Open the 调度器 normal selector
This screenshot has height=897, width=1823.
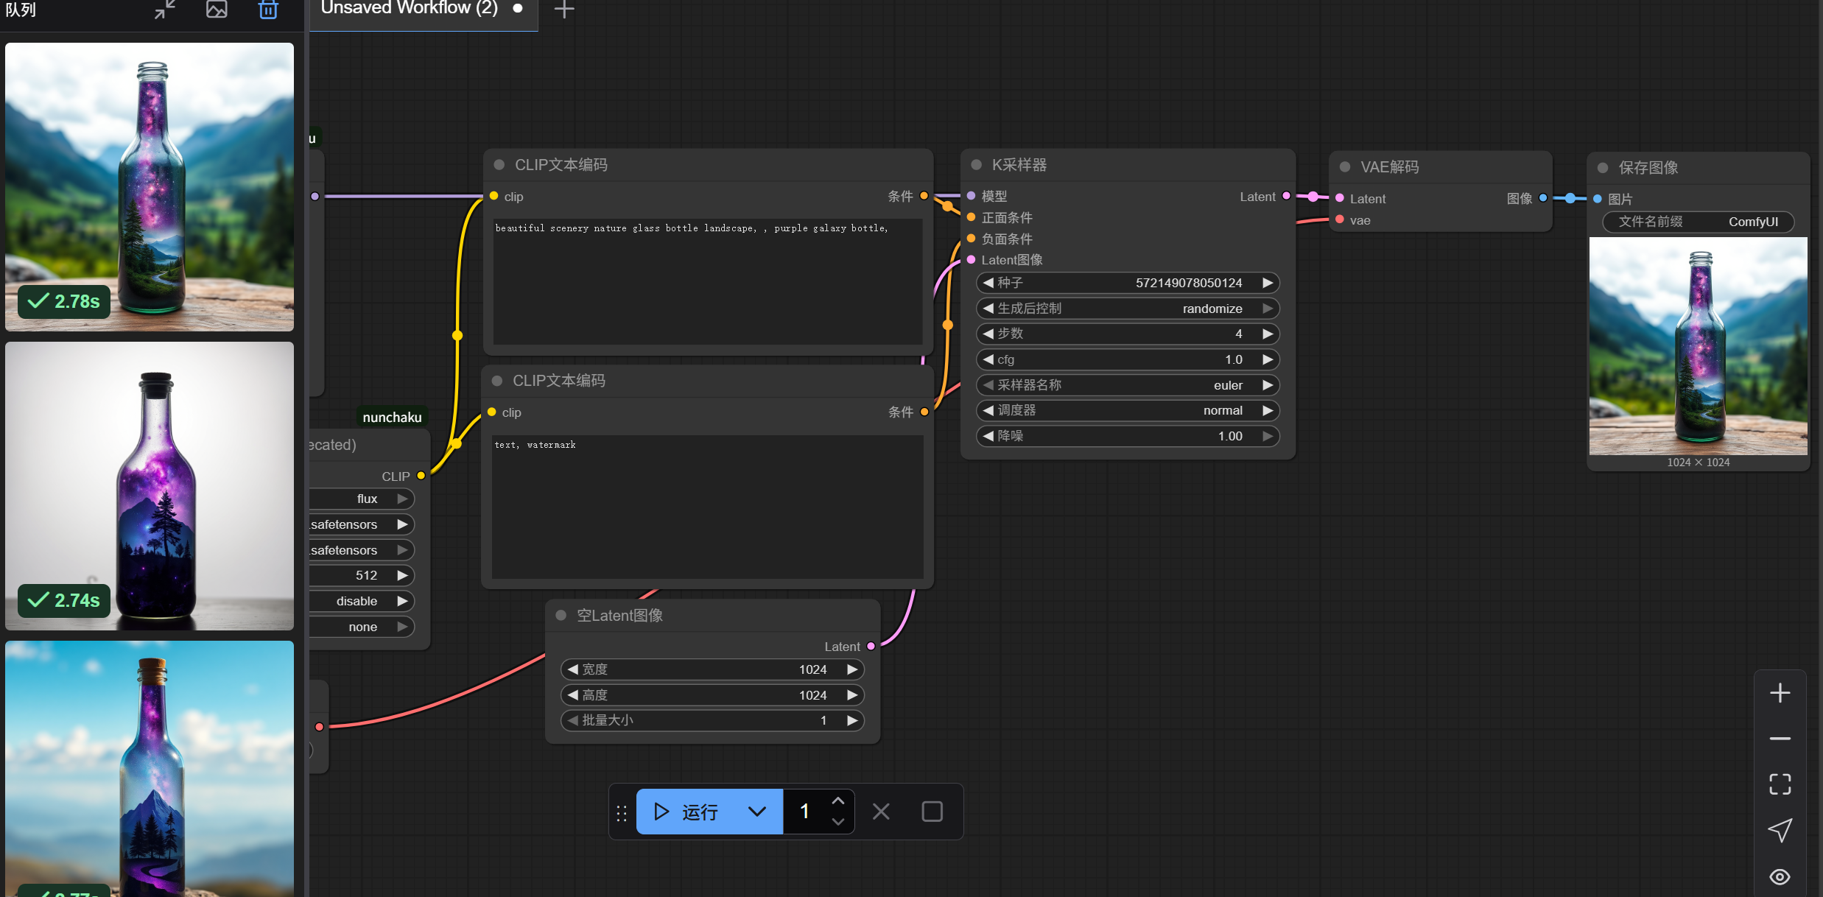(x=1127, y=411)
